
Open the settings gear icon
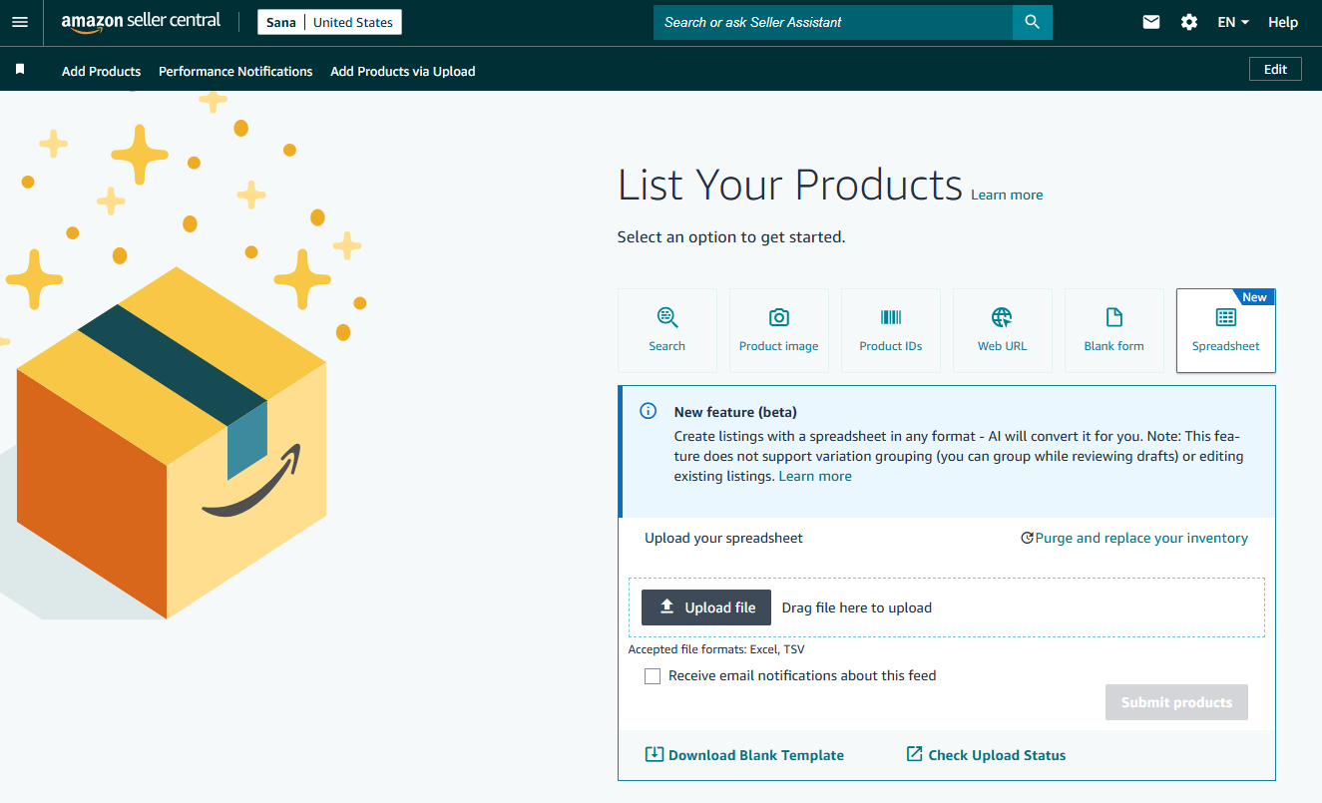pos(1189,22)
